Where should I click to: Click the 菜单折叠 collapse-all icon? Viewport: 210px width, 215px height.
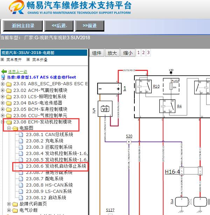(28, 60)
